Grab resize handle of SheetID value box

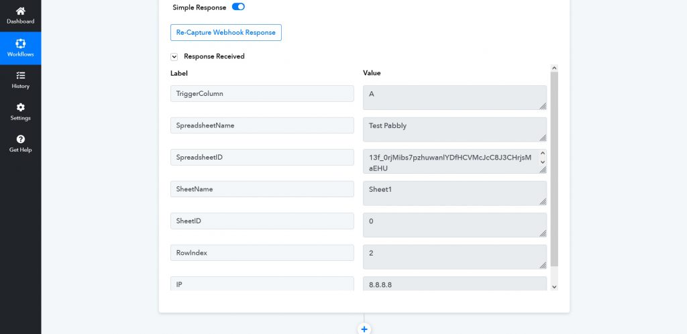click(x=543, y=233)
